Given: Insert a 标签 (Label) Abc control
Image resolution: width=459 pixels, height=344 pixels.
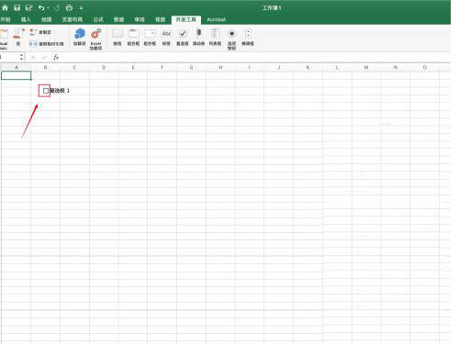Looking at the screenshot, I should point(166,38).
